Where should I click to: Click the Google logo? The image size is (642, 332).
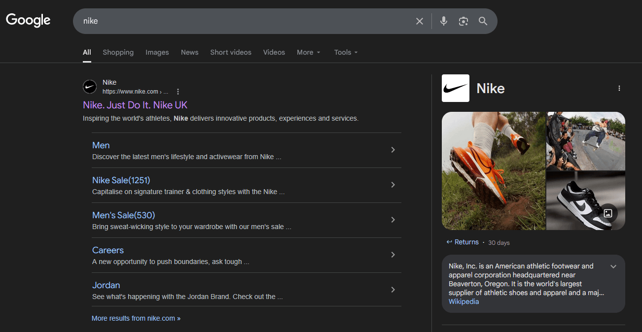(x=28, y=20)
